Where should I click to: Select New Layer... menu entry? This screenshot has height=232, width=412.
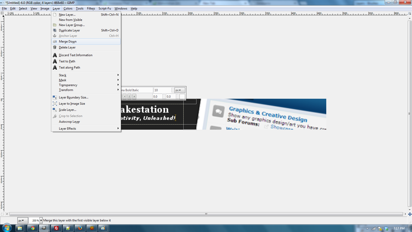[x=86, y=15]
